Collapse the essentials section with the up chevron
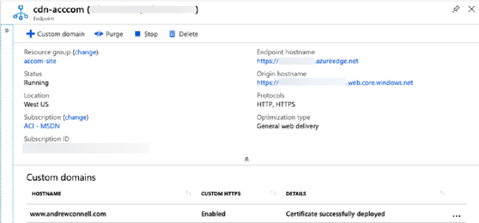The image size is (479, 223). [247, 159]
